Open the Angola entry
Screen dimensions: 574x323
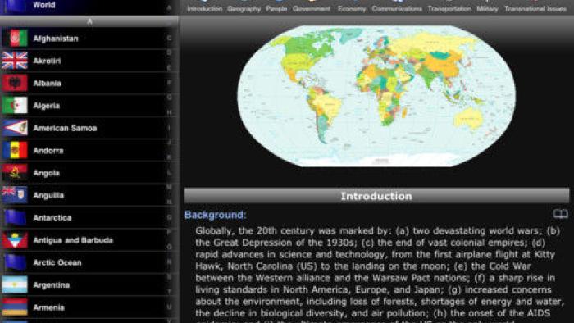(89, 173)
